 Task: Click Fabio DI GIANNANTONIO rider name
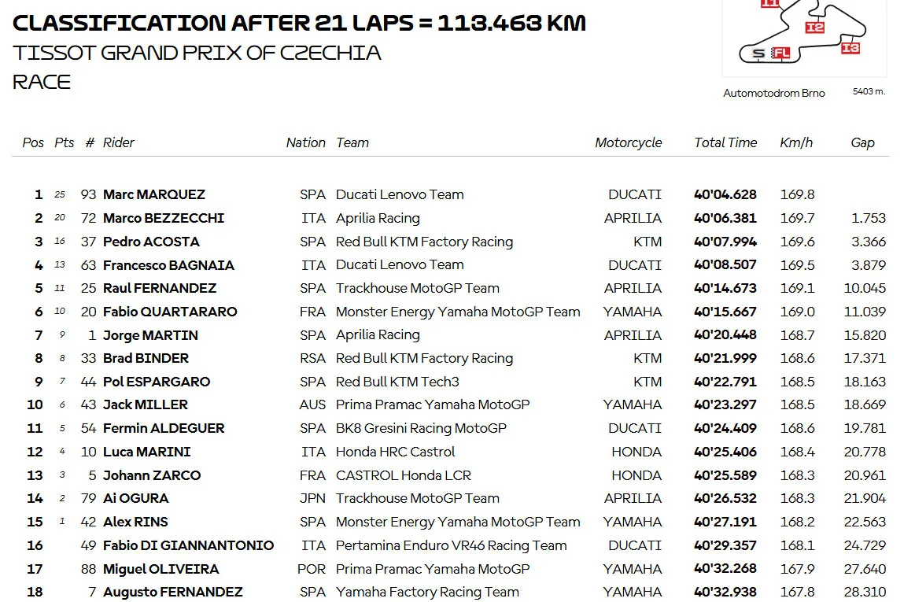point(189,545)
